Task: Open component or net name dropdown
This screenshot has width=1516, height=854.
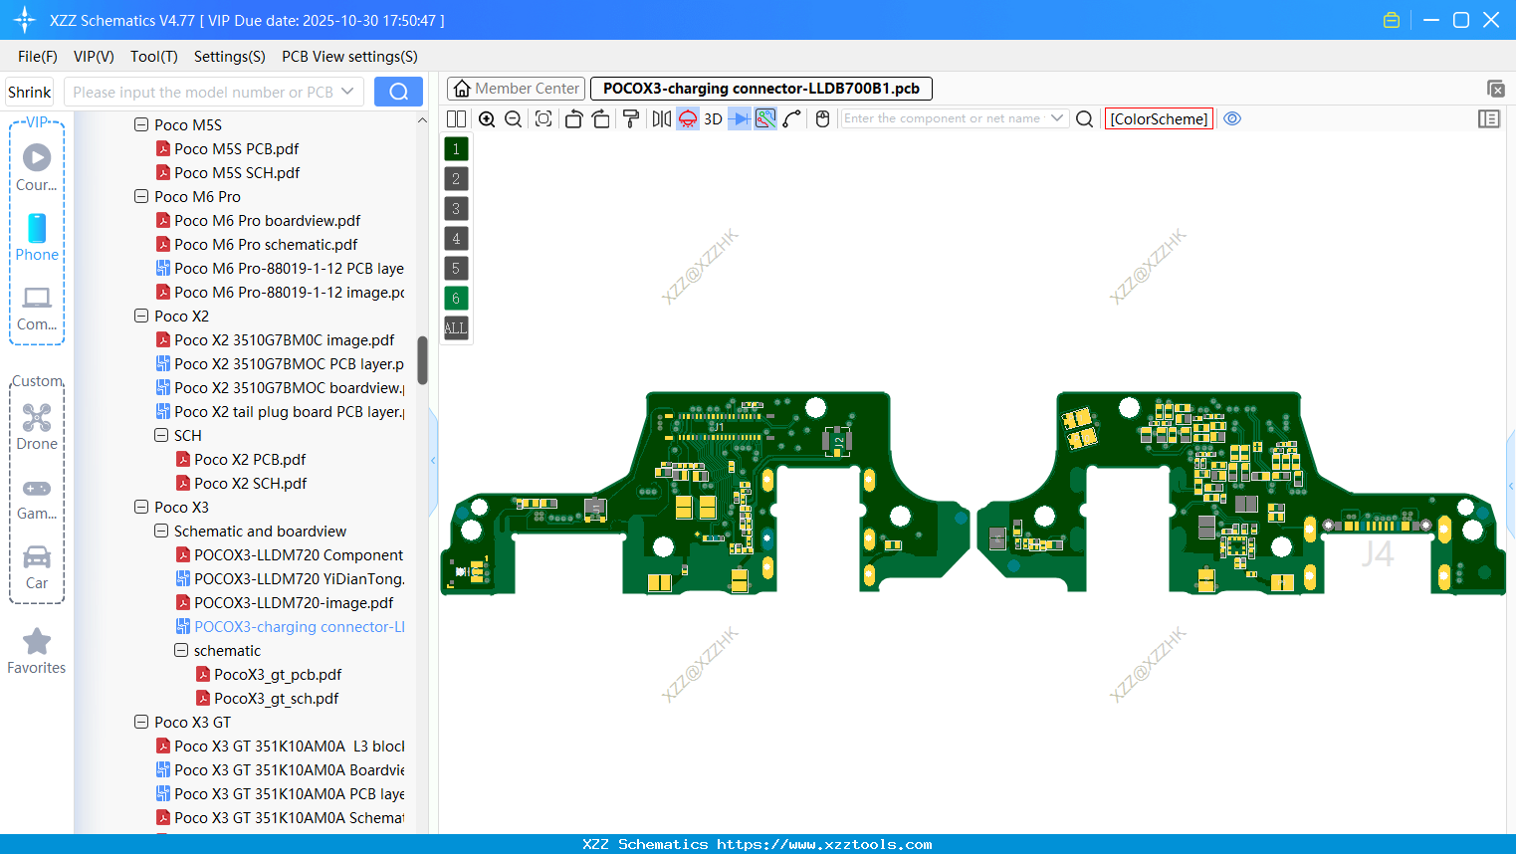Action: (1057, 118)
